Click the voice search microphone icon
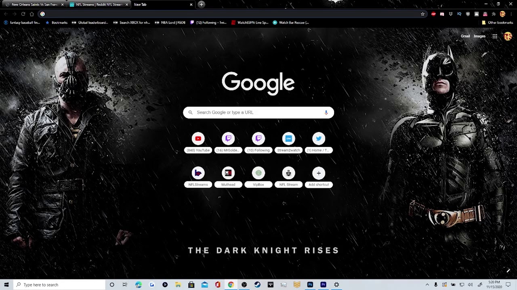 coord(326,112)
